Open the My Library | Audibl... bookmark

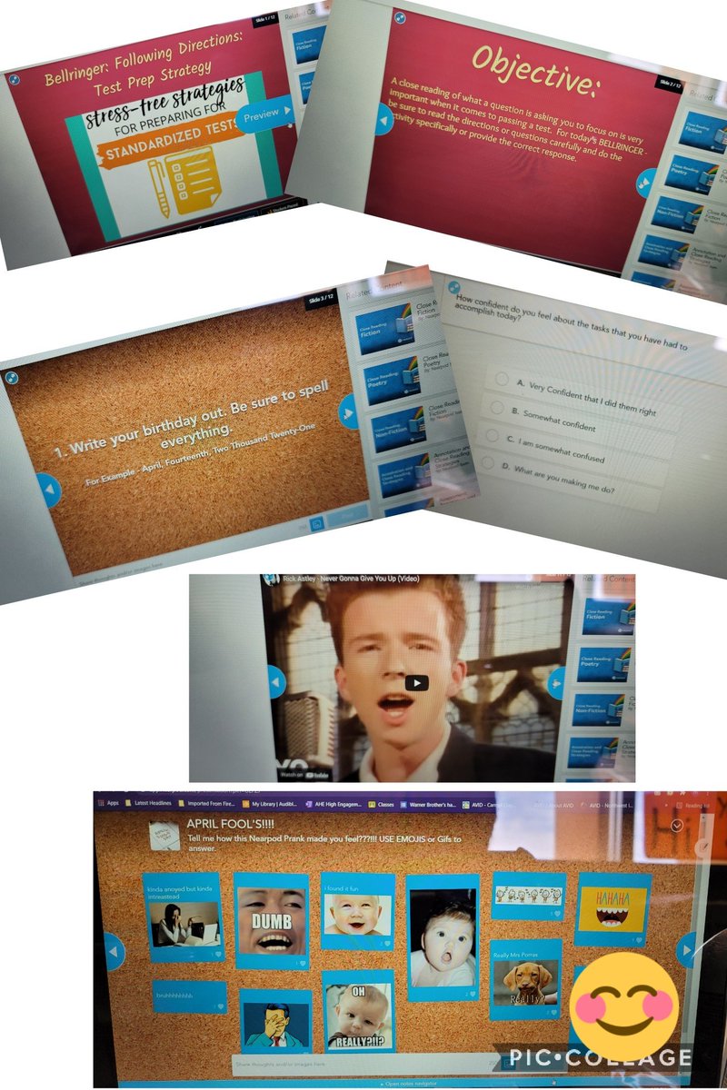point(272,804)
